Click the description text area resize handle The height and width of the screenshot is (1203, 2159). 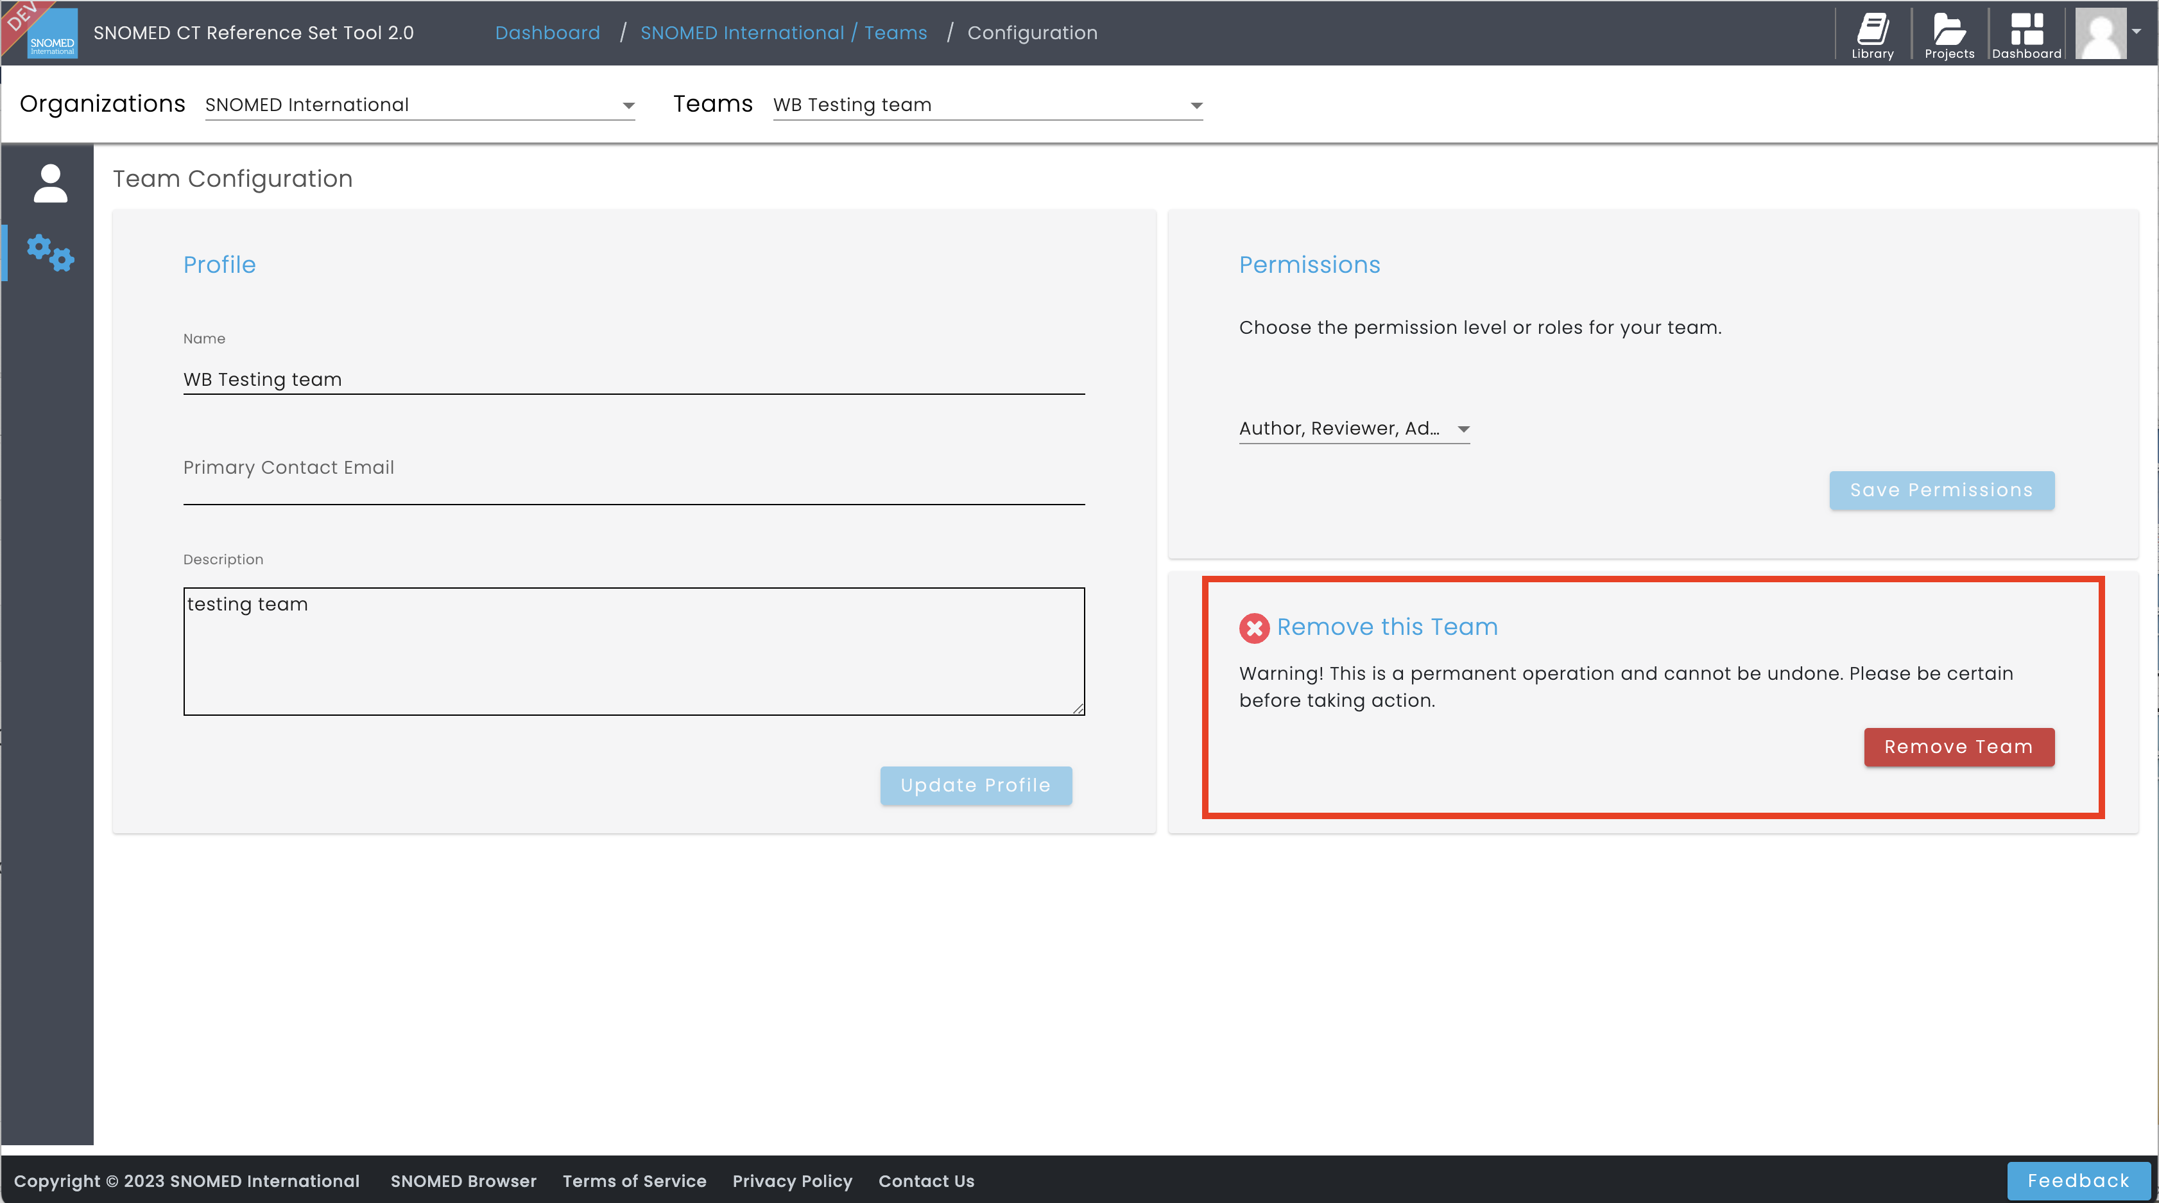pyautogui.click(x=1078, y=709)
